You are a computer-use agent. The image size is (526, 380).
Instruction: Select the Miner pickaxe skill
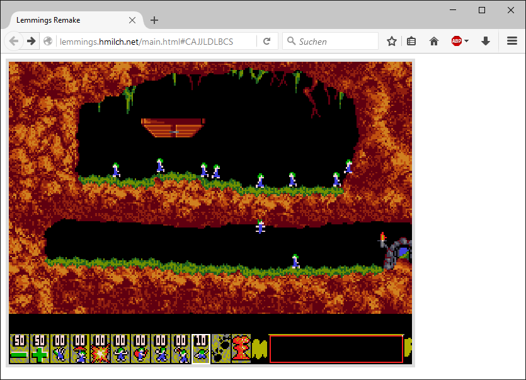coord(180,348)
